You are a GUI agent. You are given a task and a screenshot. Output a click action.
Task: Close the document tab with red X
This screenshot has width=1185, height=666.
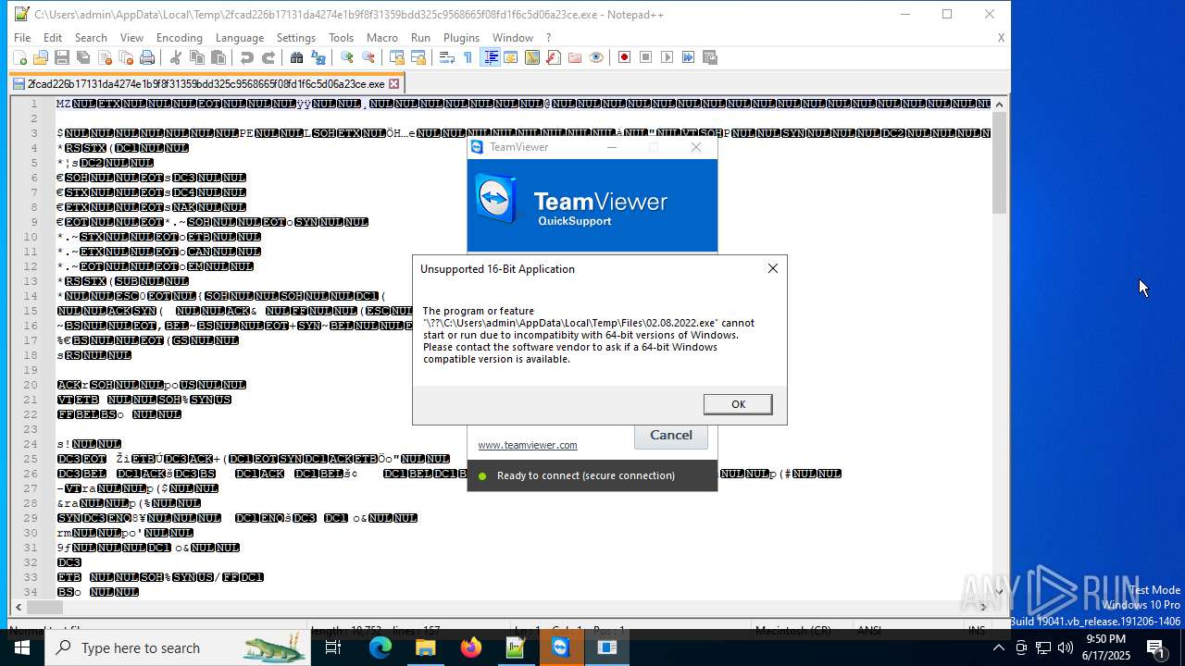pyautogui.click(x=393, y=84)
